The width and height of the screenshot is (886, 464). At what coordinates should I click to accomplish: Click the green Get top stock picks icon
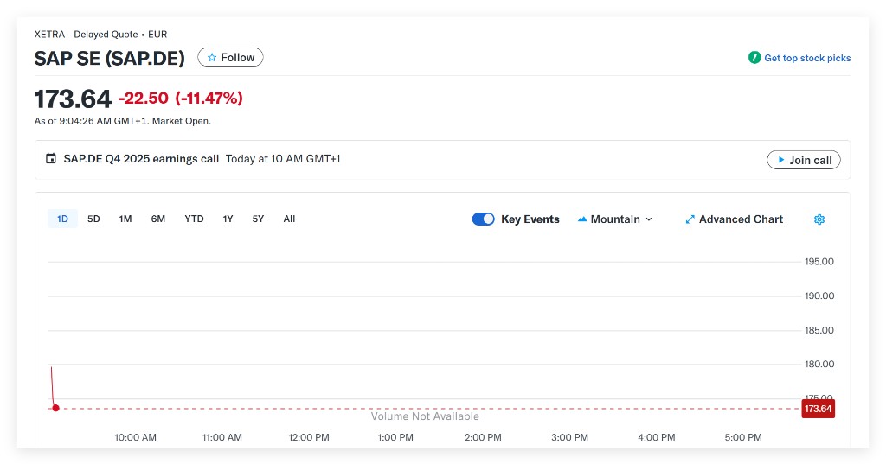tap(754, 58)
